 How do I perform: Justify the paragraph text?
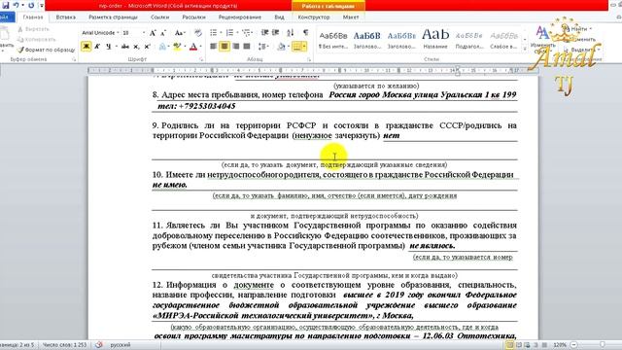[247, 47]
